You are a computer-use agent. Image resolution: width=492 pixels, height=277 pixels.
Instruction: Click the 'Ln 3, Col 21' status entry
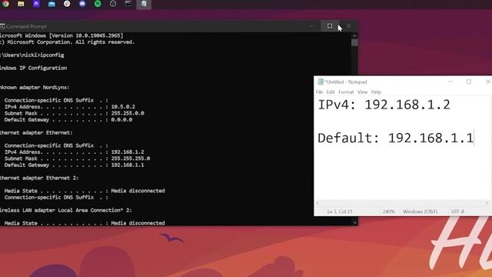[x=340, y=212]
